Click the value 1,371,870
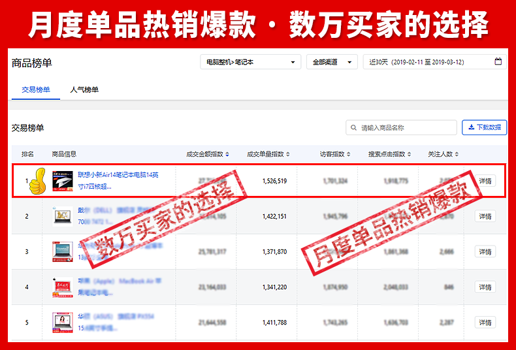 [x=274, y=251]
